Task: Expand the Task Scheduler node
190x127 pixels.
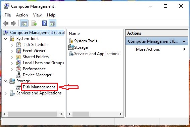Action: 12,45
